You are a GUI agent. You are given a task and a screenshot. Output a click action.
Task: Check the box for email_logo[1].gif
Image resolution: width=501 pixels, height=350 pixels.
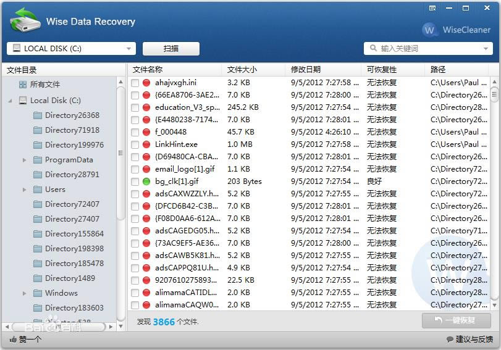click(x=135, y=169)
